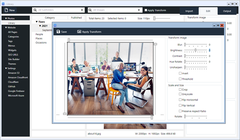Click the Library window app icon
240x140 pixels.
pyautogui.click(x=3, y=4)
